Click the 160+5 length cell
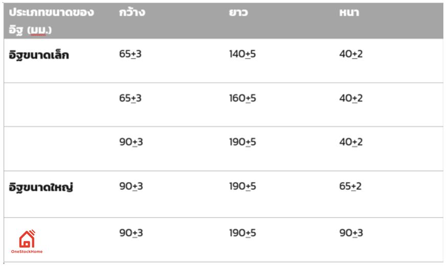 pos(242,98)
